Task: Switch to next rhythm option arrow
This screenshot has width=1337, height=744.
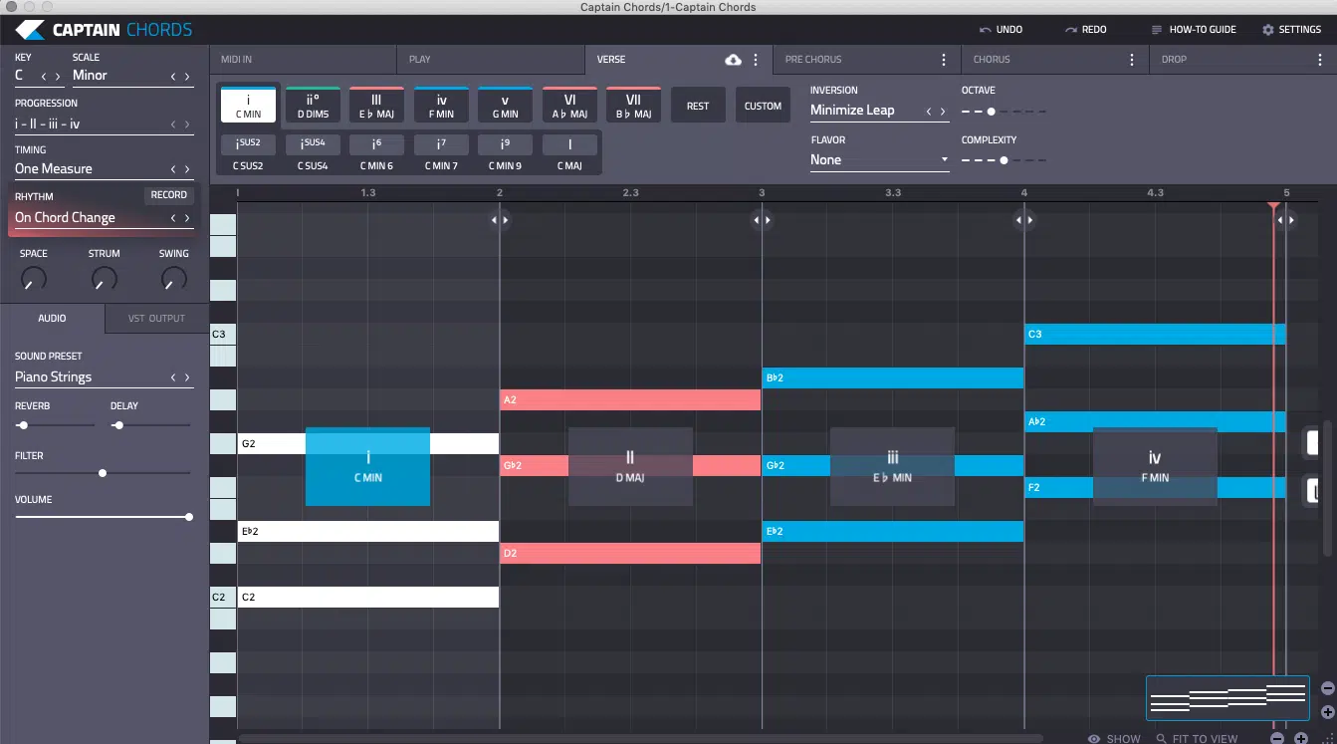Action: (187, 218)
